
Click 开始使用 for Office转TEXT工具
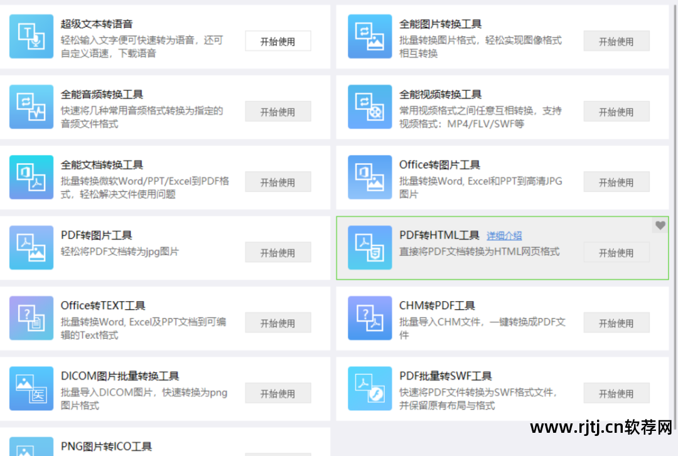(278, 323)
